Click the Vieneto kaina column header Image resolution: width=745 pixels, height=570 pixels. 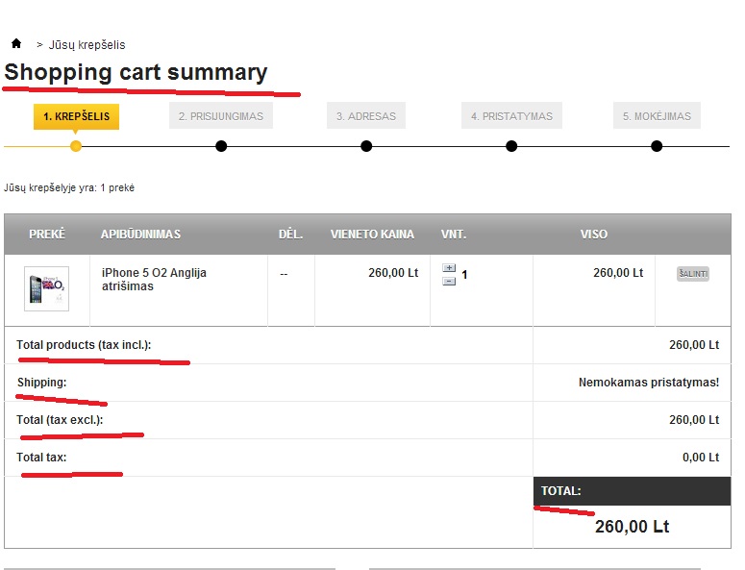[372, 235]
